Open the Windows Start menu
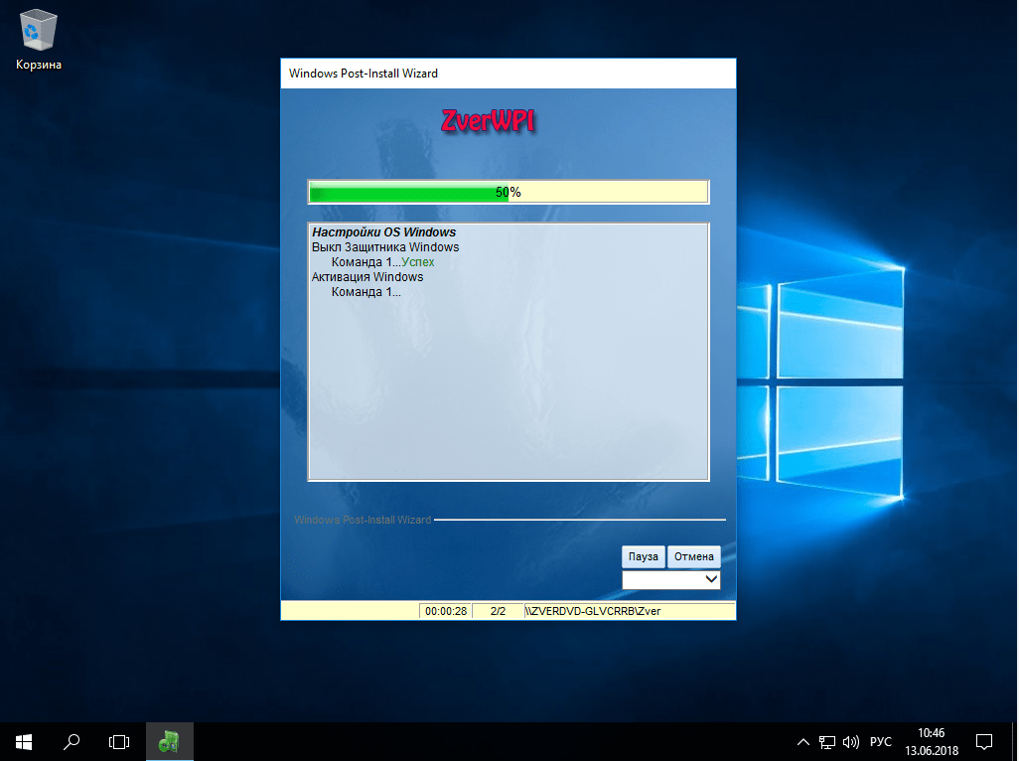This screenshot has height=761, width=1019. point(24,741)
